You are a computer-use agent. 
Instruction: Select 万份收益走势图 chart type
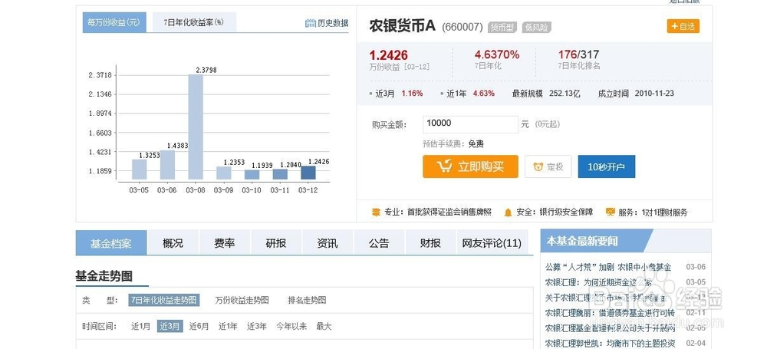pos(242,300)
